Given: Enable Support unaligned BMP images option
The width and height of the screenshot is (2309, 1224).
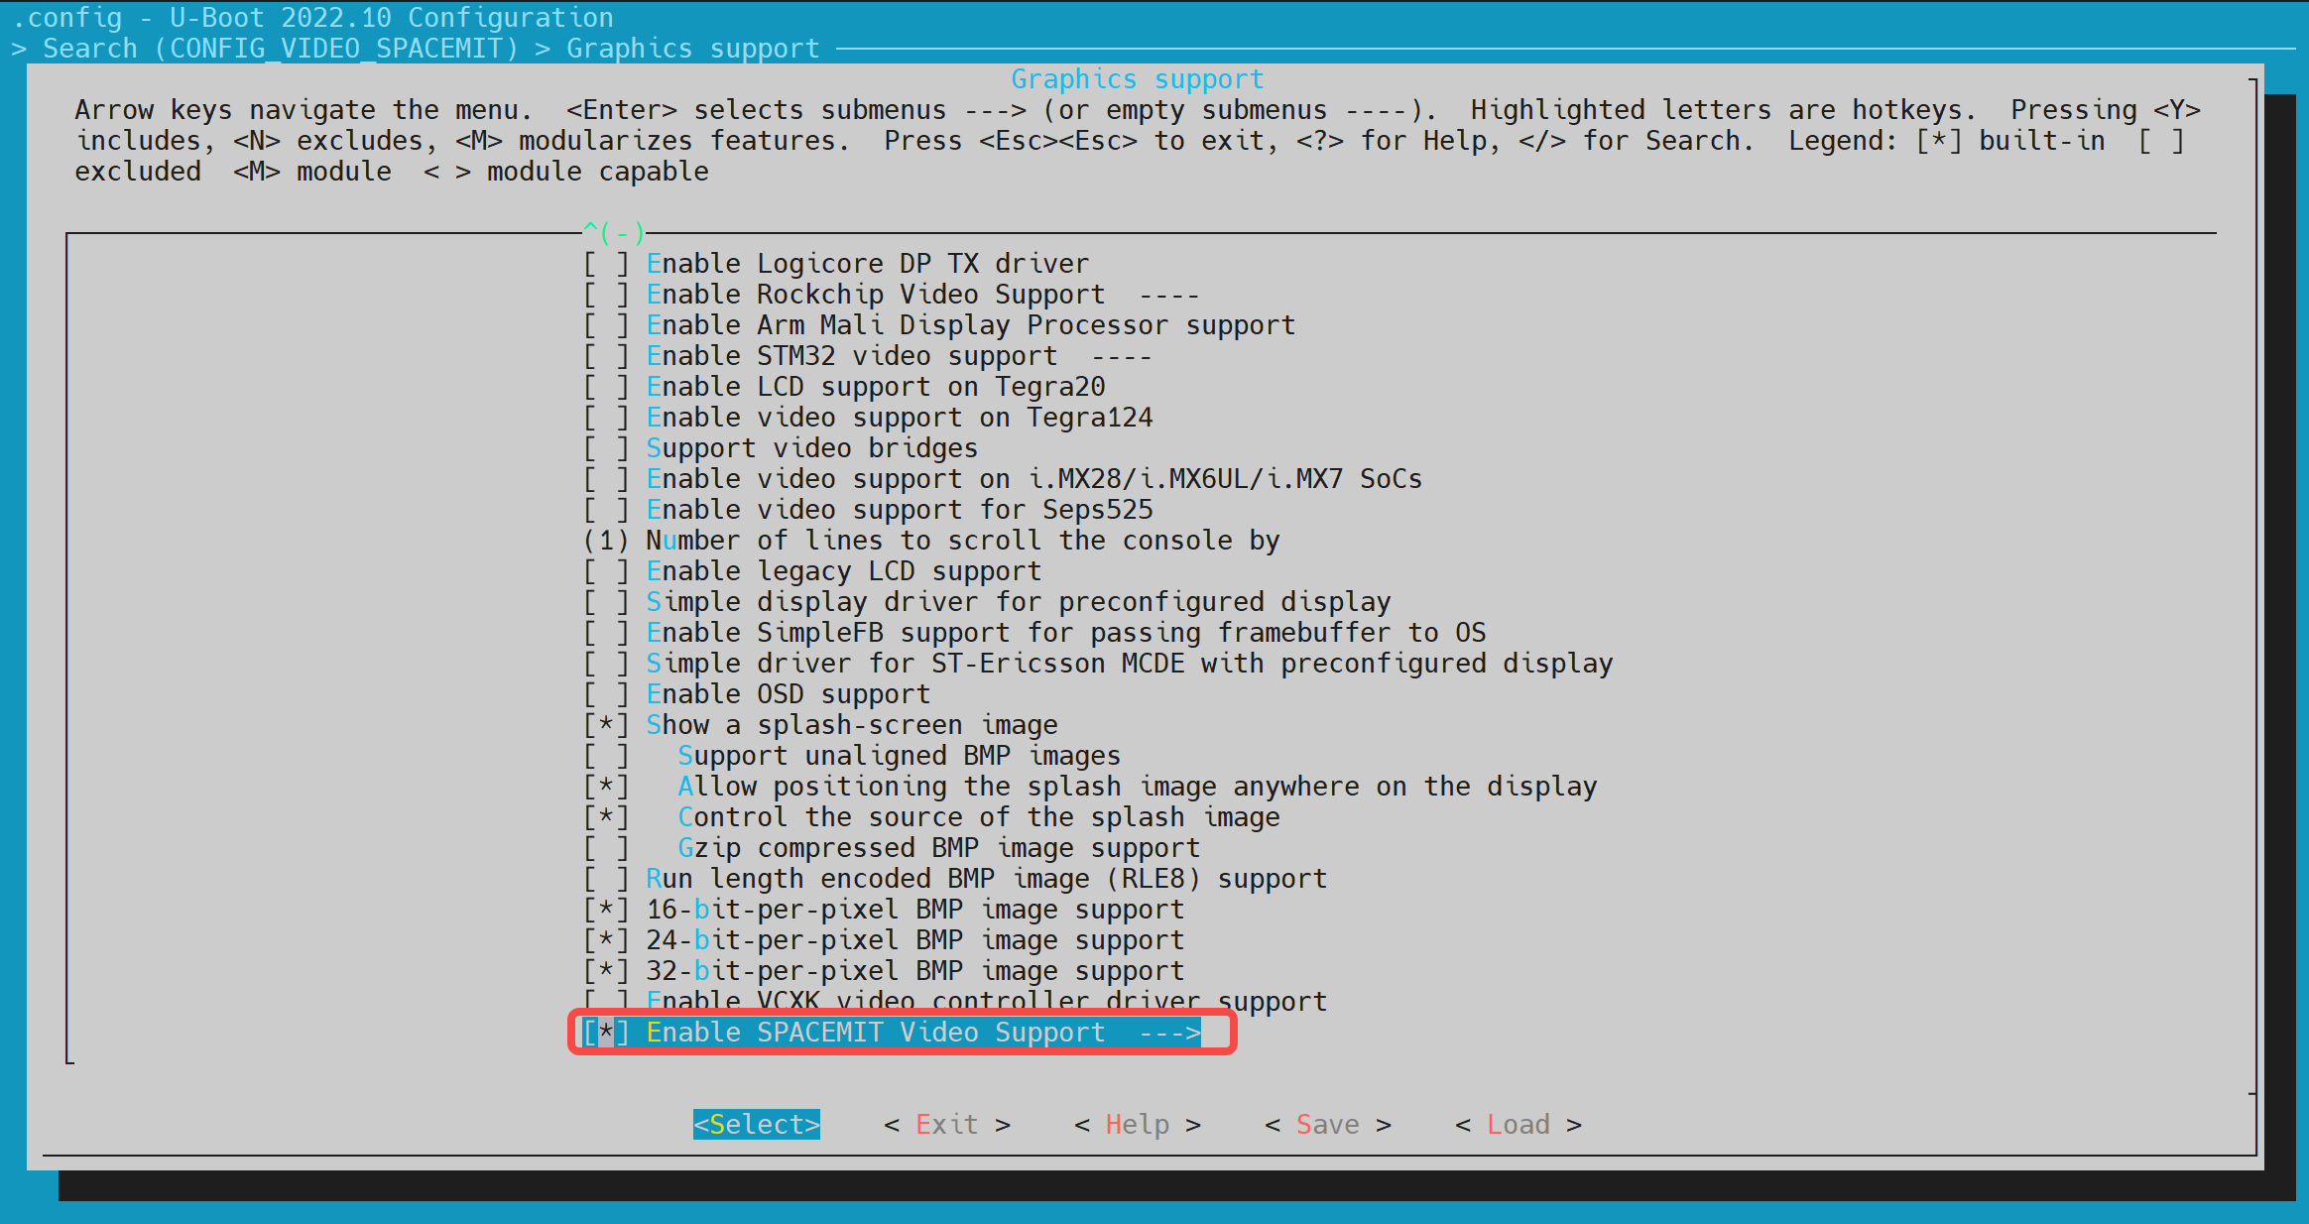Looking at the screenshot, I should tap(606, 756).
